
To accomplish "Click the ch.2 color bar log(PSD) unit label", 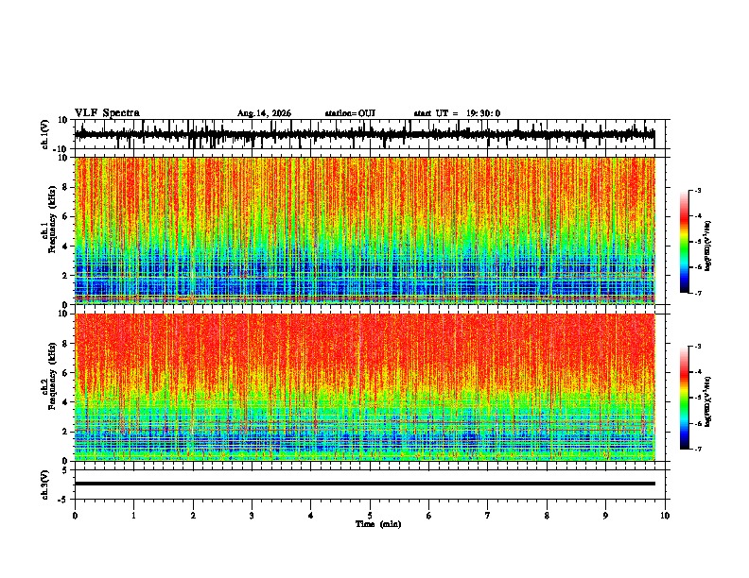I will point(707,401).
